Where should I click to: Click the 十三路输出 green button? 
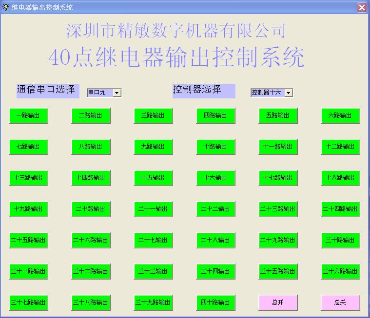click(x=28, y=178)
